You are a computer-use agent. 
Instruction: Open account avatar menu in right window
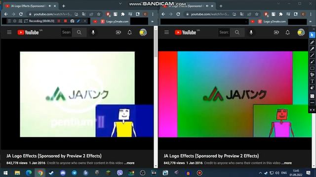click(301, 32)
